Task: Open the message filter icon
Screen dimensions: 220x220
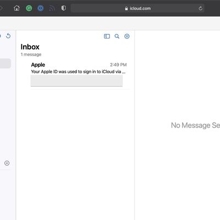Action: point(127,36)
